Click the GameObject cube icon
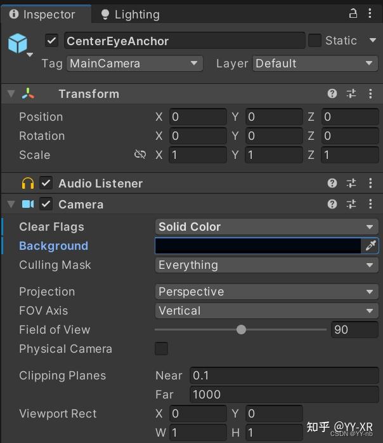This screenshot has height=443, width=383. click(x=18, y=43)
